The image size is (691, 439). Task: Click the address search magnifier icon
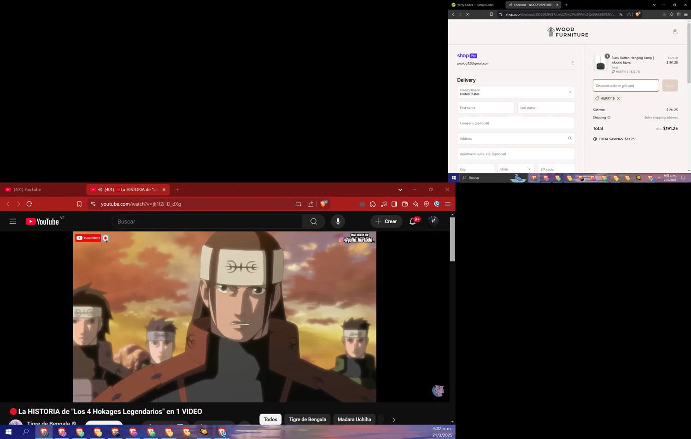pos(570,138)
